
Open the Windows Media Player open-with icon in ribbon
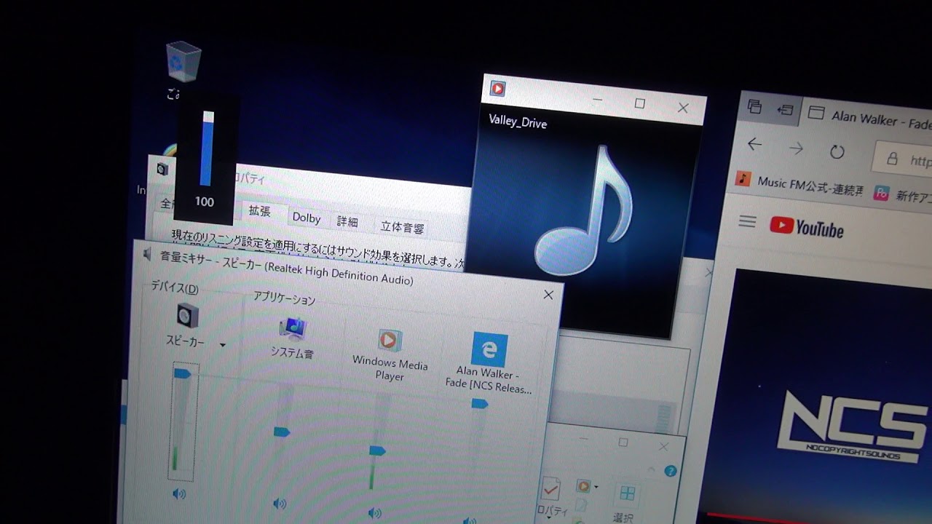[582, 485]
